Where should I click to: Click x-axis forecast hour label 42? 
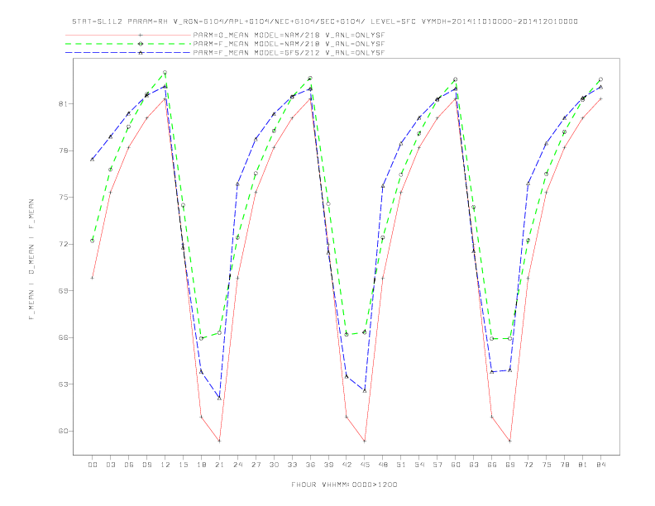pyautogui.click(x=347, y=465)
